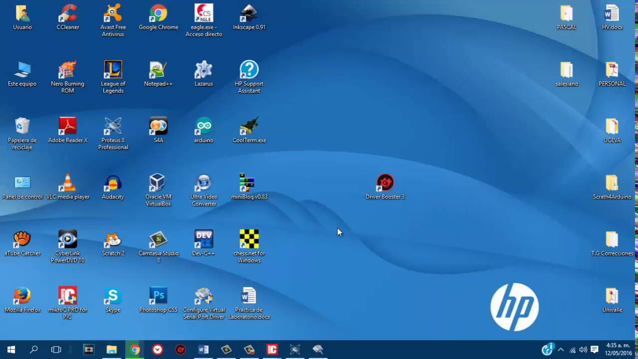Open Mozilla Firefox shortcut
The height and width of the screenshot is (359, 638).
click(22, 300)
